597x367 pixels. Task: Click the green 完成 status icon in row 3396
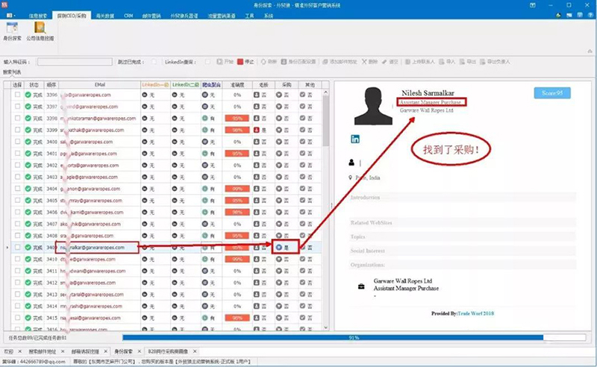click(x=28, y=95)
